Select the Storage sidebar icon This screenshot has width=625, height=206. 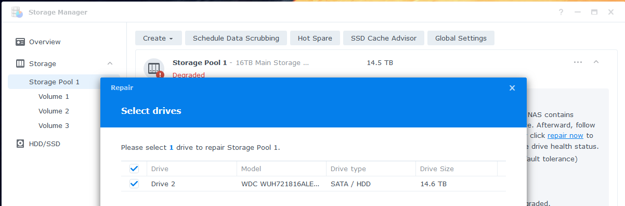20,63
